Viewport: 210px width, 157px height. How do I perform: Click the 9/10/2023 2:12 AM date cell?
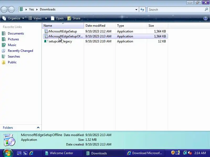click(x=98, y=31)
